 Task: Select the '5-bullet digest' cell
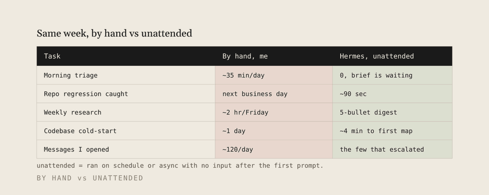(392, 112)
